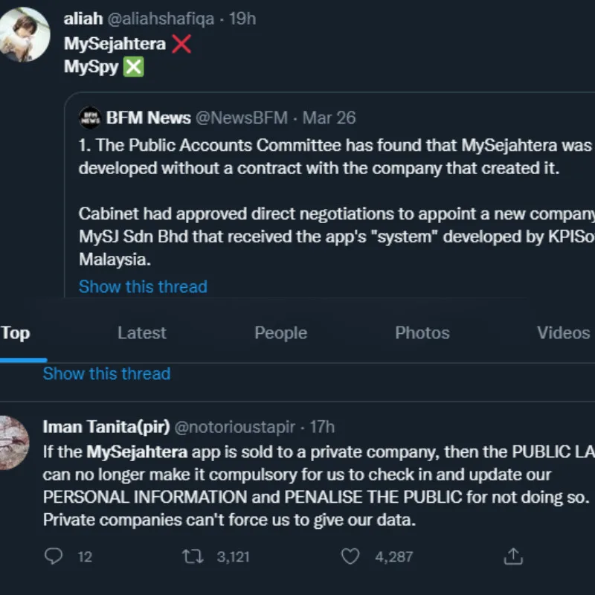Image resolution: width=595 pixels, height=595 pixels.
Task: Select the Photos tab
Action: tap(422, 332)
